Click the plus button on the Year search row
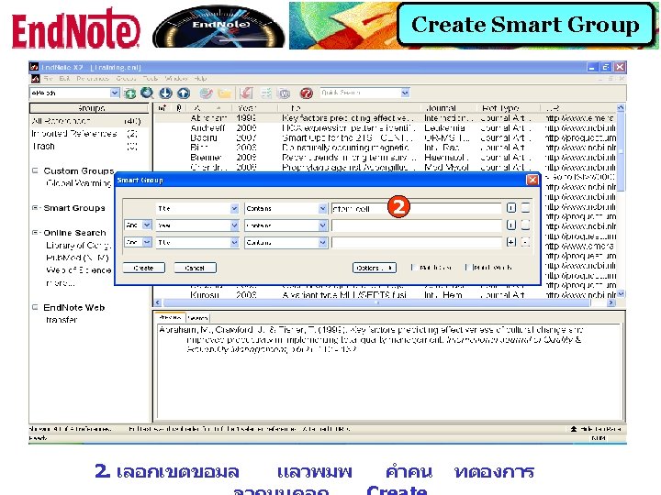 [511, 225]
